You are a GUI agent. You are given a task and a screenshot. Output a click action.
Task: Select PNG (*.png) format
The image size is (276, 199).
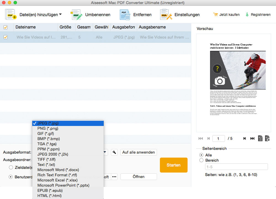pos(68,128)
